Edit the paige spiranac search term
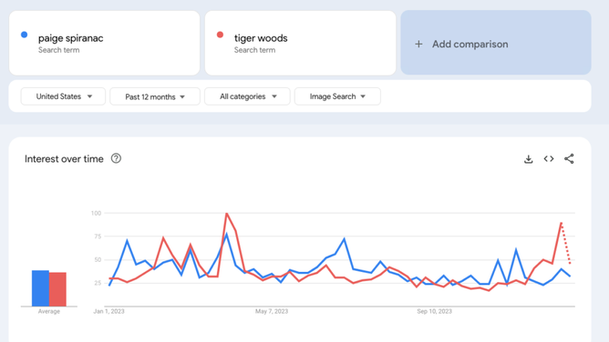The height and width of the screenshot is (342, 609). (x=104, y=43)
